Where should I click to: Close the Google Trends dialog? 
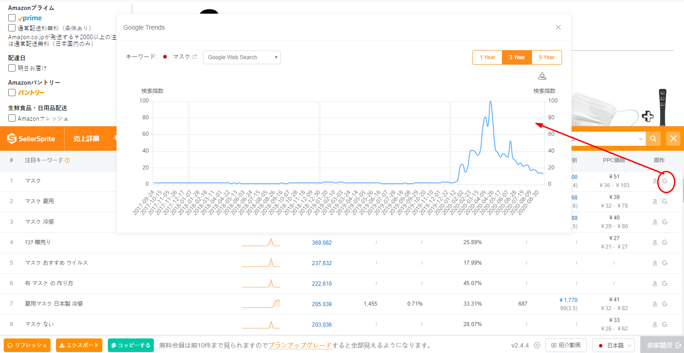coord(558,27)
